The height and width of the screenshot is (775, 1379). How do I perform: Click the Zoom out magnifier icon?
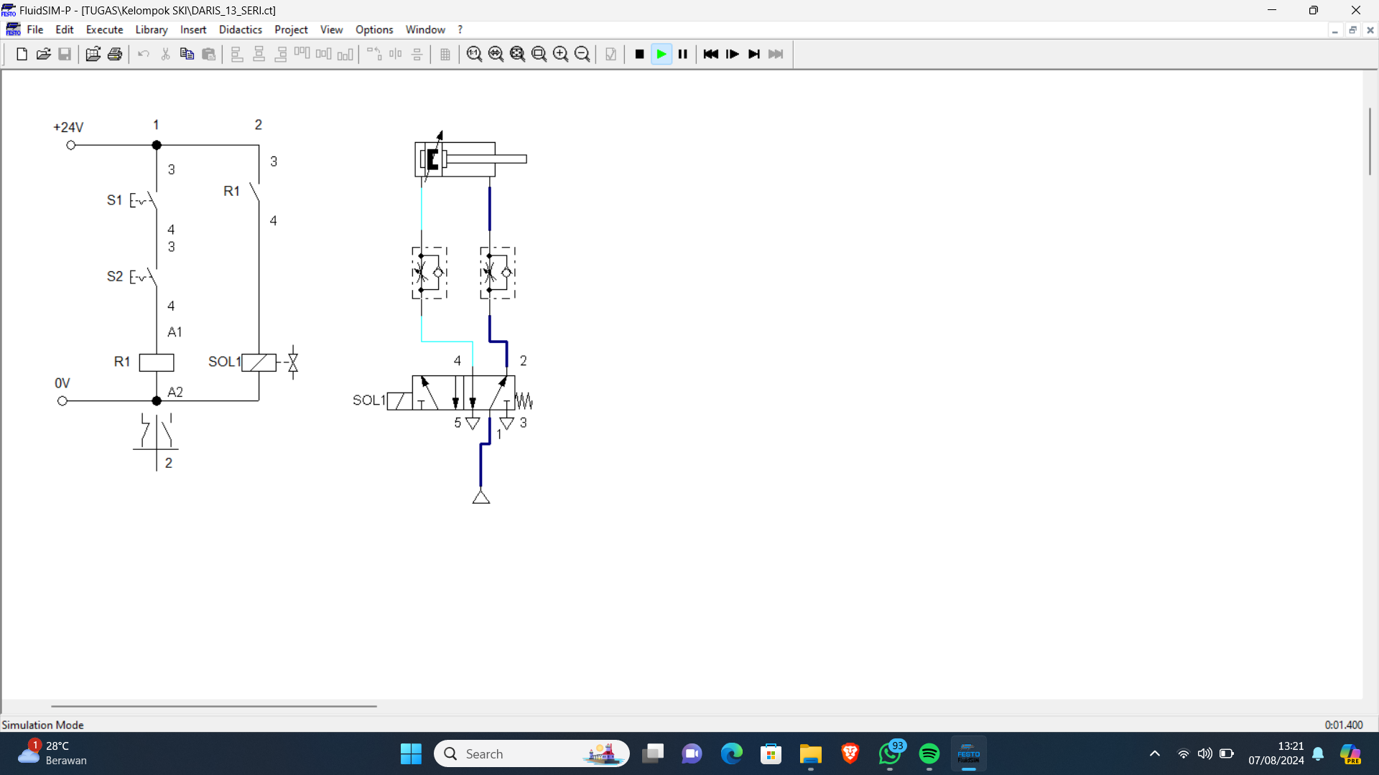pos(582,55)
